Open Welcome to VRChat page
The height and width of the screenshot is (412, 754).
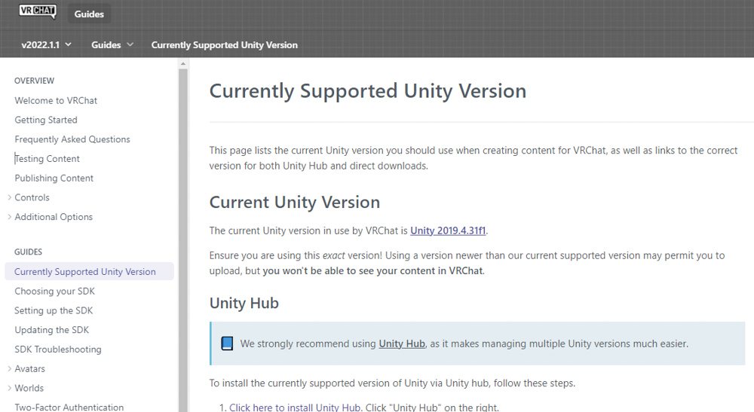click(56, 100)
